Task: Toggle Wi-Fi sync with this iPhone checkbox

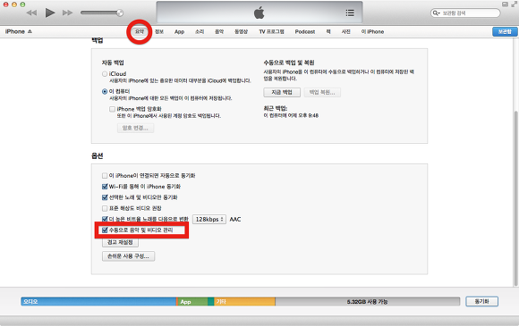Action: point(105,187)
